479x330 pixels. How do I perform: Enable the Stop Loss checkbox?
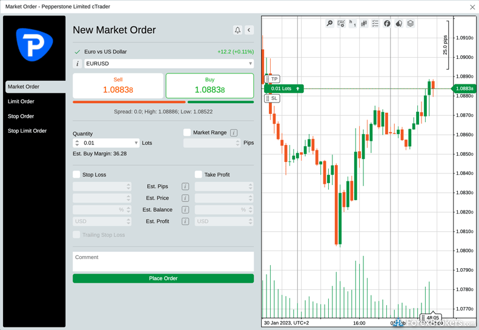[77, 175]
